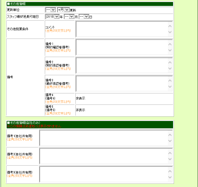198x187 pixels.
Task: Click scroll-up arrow in コメント text area
Action: [x=170, y=26]
